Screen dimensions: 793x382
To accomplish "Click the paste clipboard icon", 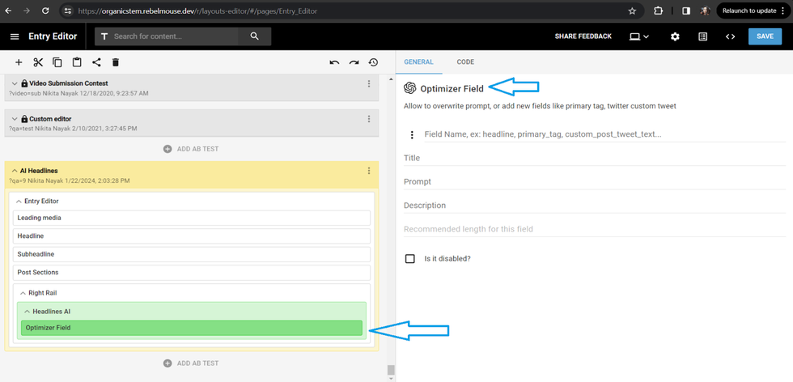I will click(x=77, y=62).
